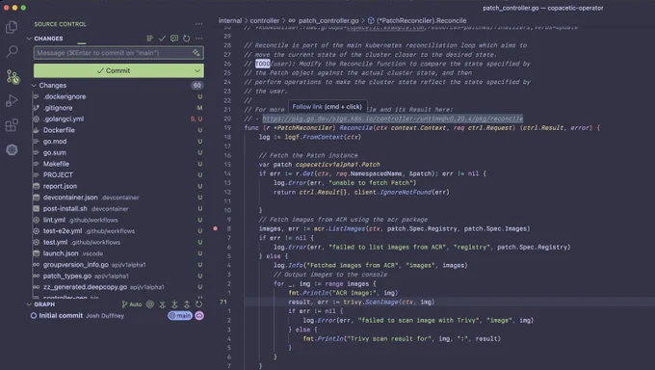Click Refresh icon in Changes header
The width and height of the screenshot is (655, 370).
coord(186,39)
